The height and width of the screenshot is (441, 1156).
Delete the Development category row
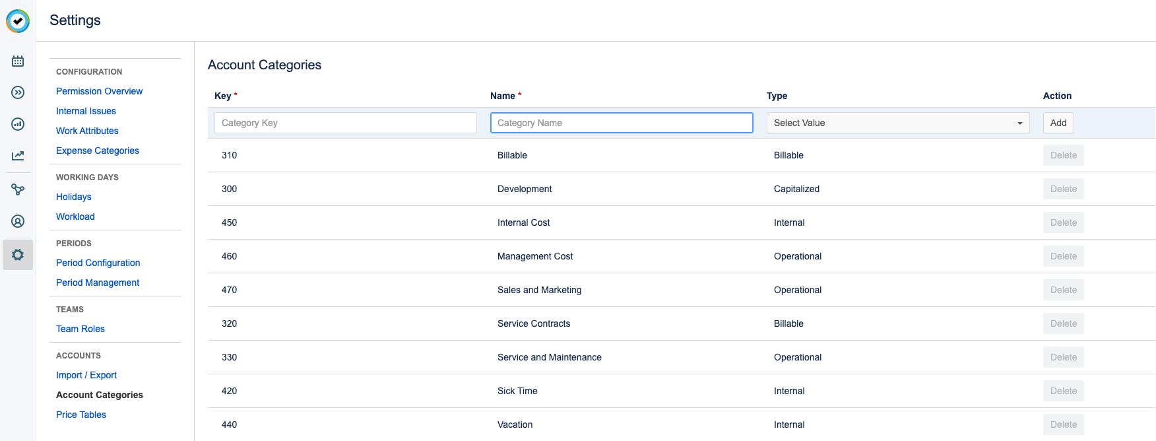click(x=1063, y=189)
